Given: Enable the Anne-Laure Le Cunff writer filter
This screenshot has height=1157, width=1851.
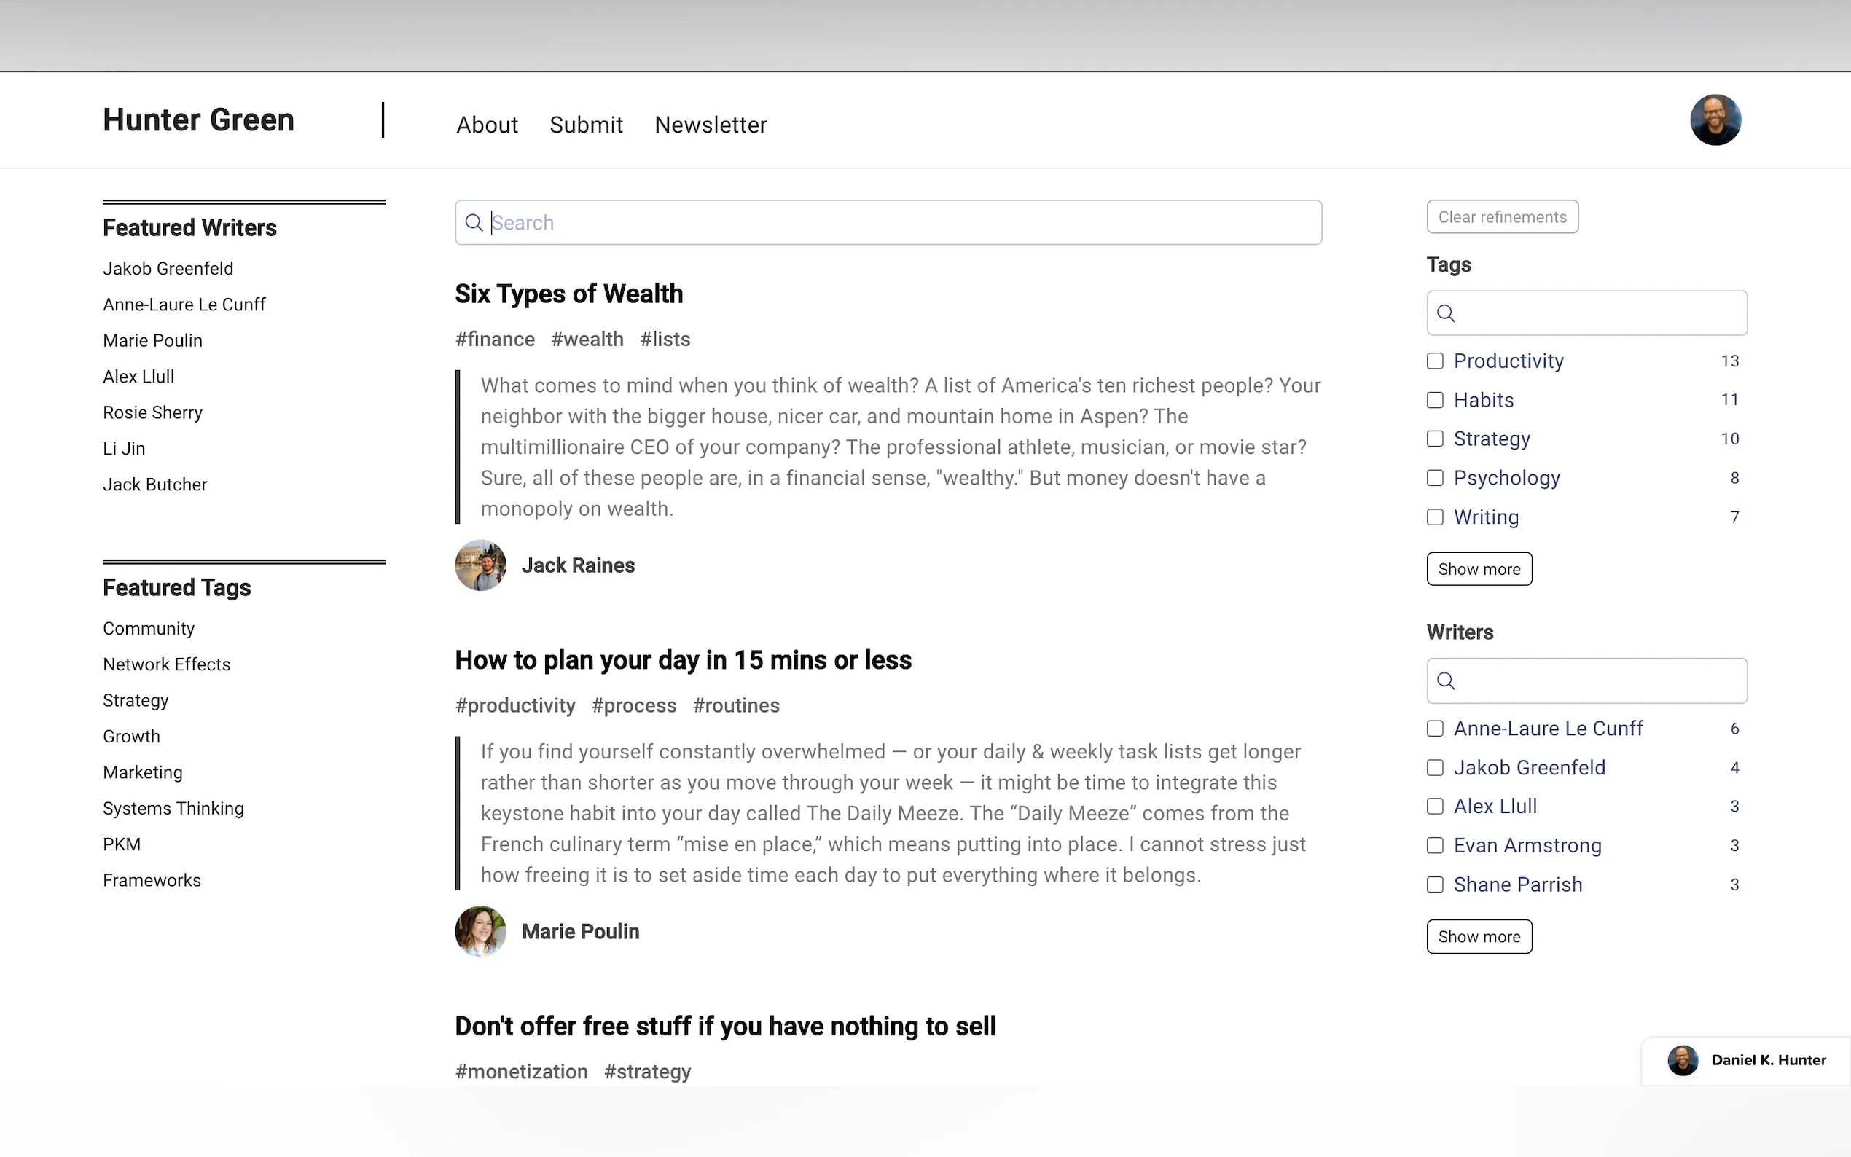Looking at the screenshot, I should 1435,729.
